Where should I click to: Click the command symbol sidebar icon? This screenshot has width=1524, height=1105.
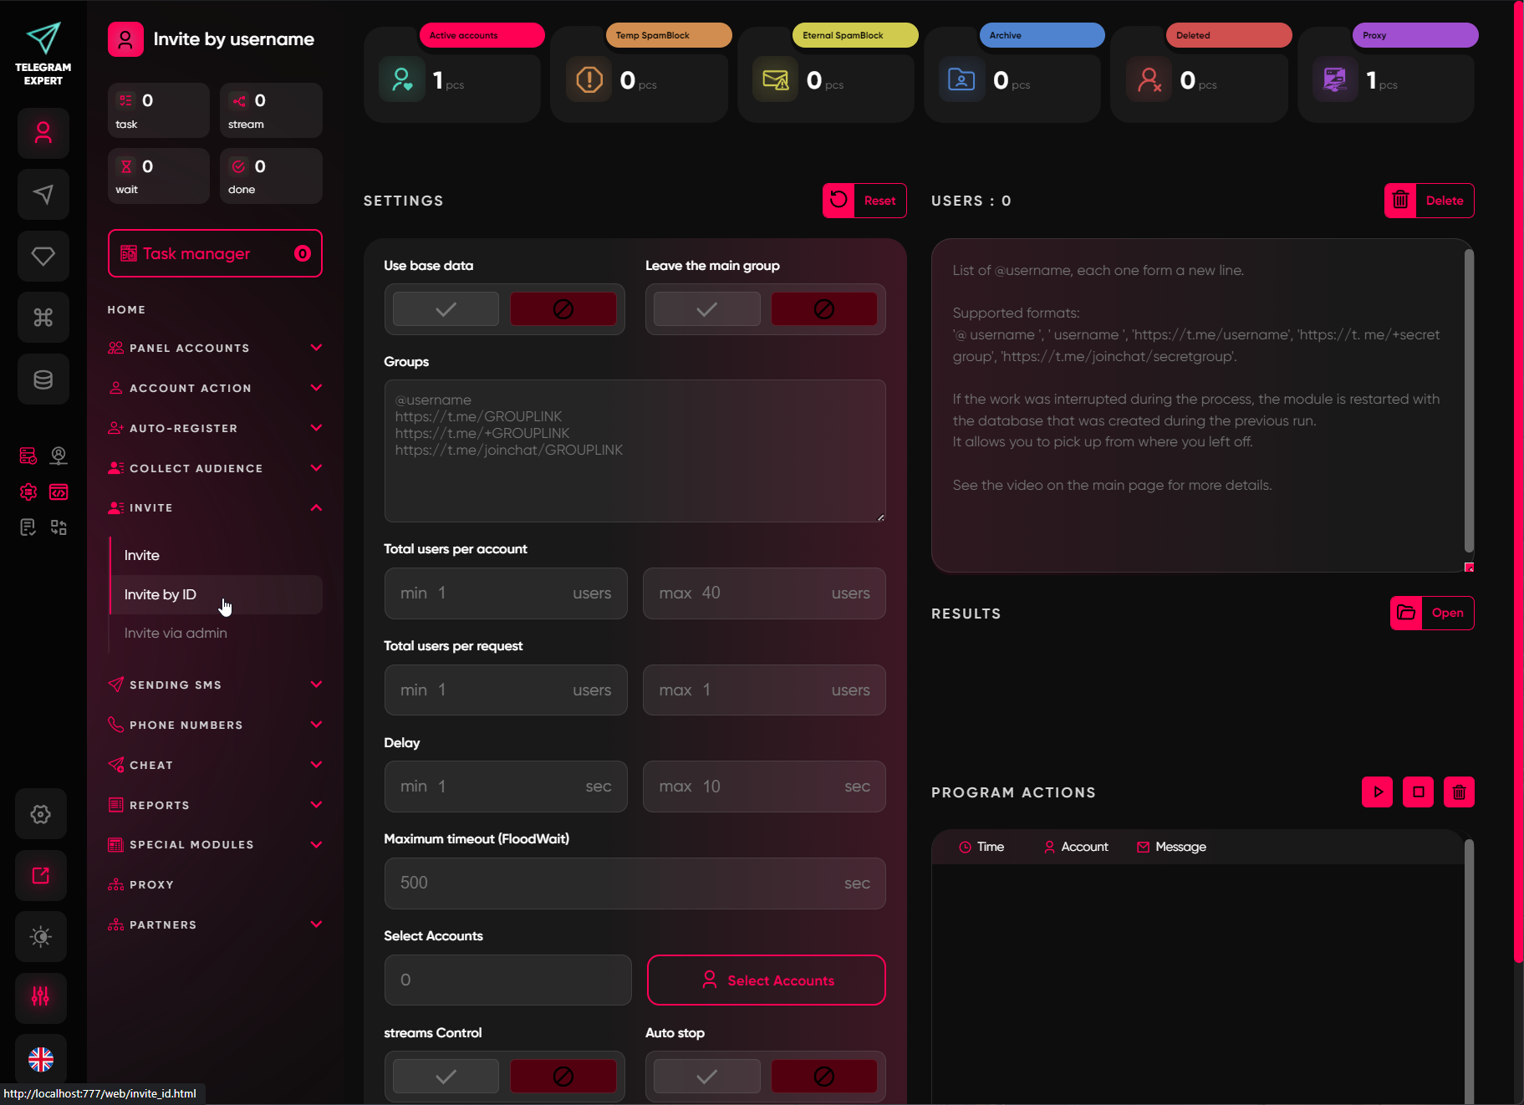[43, 318]
